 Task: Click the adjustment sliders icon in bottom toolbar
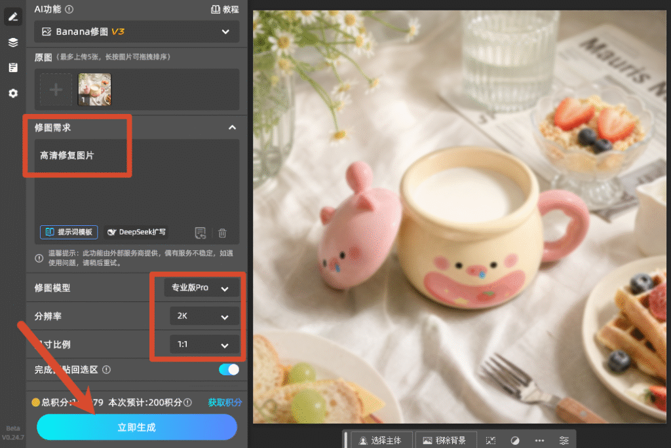564,440
